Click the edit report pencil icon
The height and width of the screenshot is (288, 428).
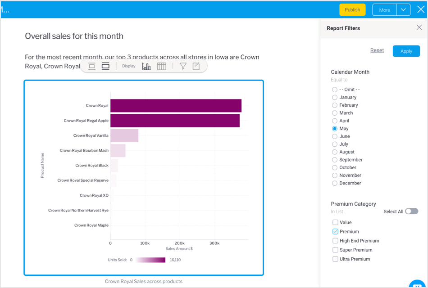[196, 66]
